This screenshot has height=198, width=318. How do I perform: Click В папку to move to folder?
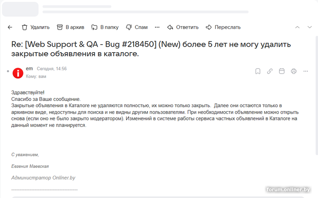point(105,27)
